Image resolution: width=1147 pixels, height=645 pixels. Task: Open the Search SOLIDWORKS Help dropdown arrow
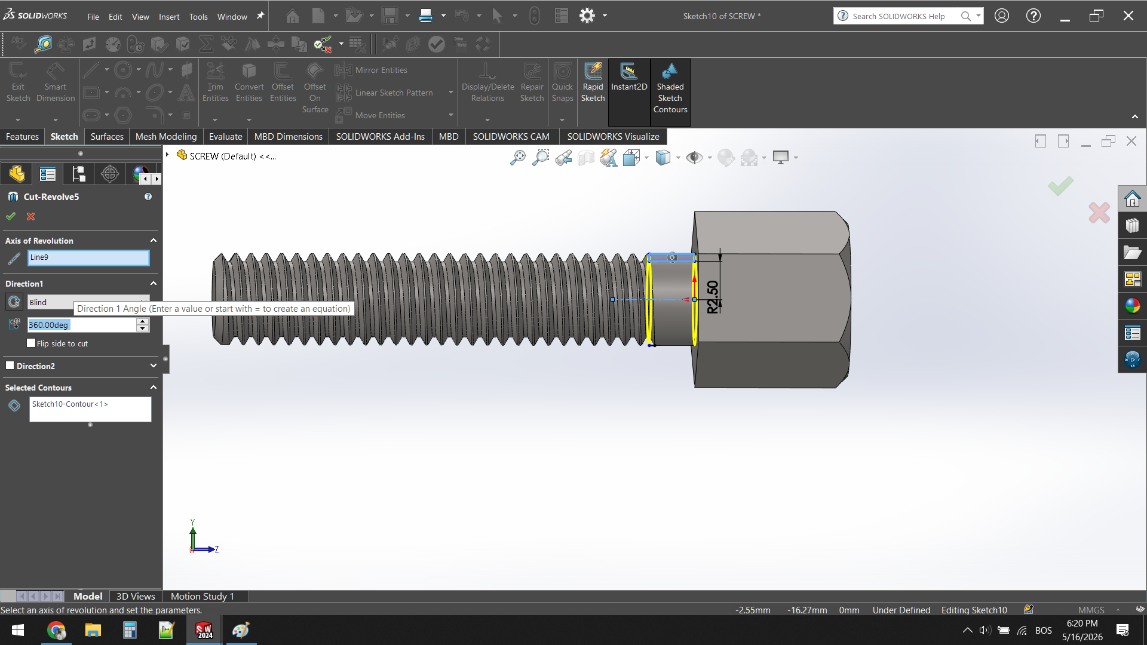click(x=979, y=16)
